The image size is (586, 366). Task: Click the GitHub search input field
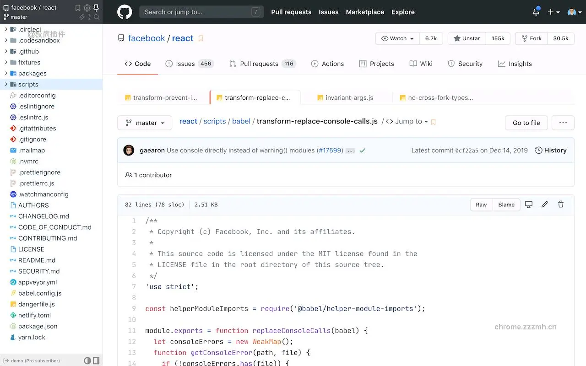coord(201,11)
